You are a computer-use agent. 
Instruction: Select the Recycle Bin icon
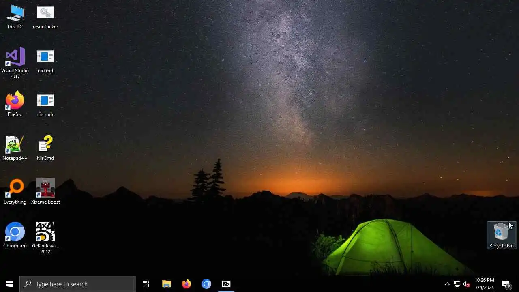pyautogui.click(x=502, y=235)
